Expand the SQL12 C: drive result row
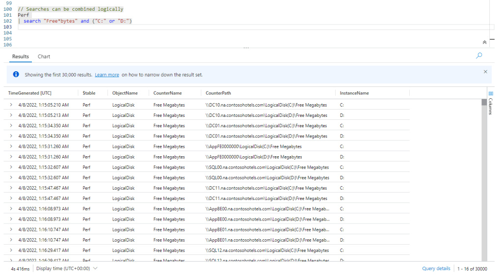502x279 pixels. pos(11,250)
